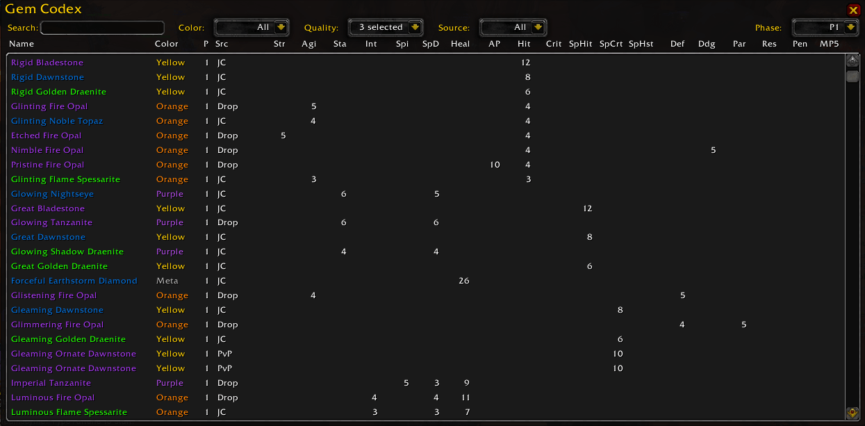The image size is (865, 426).
Task: Sort by the Res column header
Action: pos(769,44)
